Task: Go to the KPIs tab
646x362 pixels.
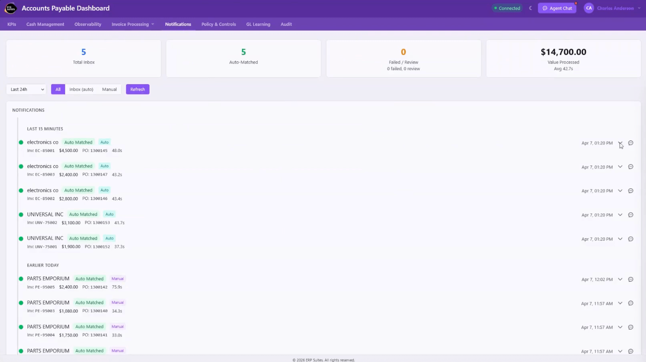Action: pyautogui.click(x=12, y=24)
